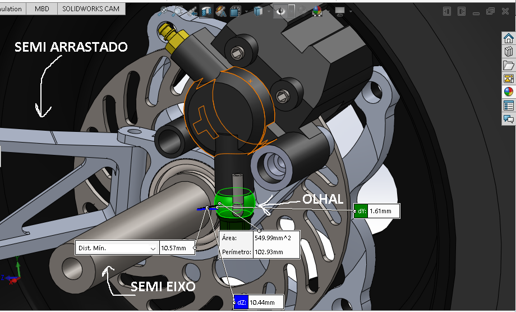Screen dimensions: 516x312
Task: Open the Custom Properties pane
Action: point(509,105)
